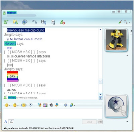Click the gray speaker icon in the message toolbar
The height and width of the screenshot is (132, 134).
(x=51, y=105)
